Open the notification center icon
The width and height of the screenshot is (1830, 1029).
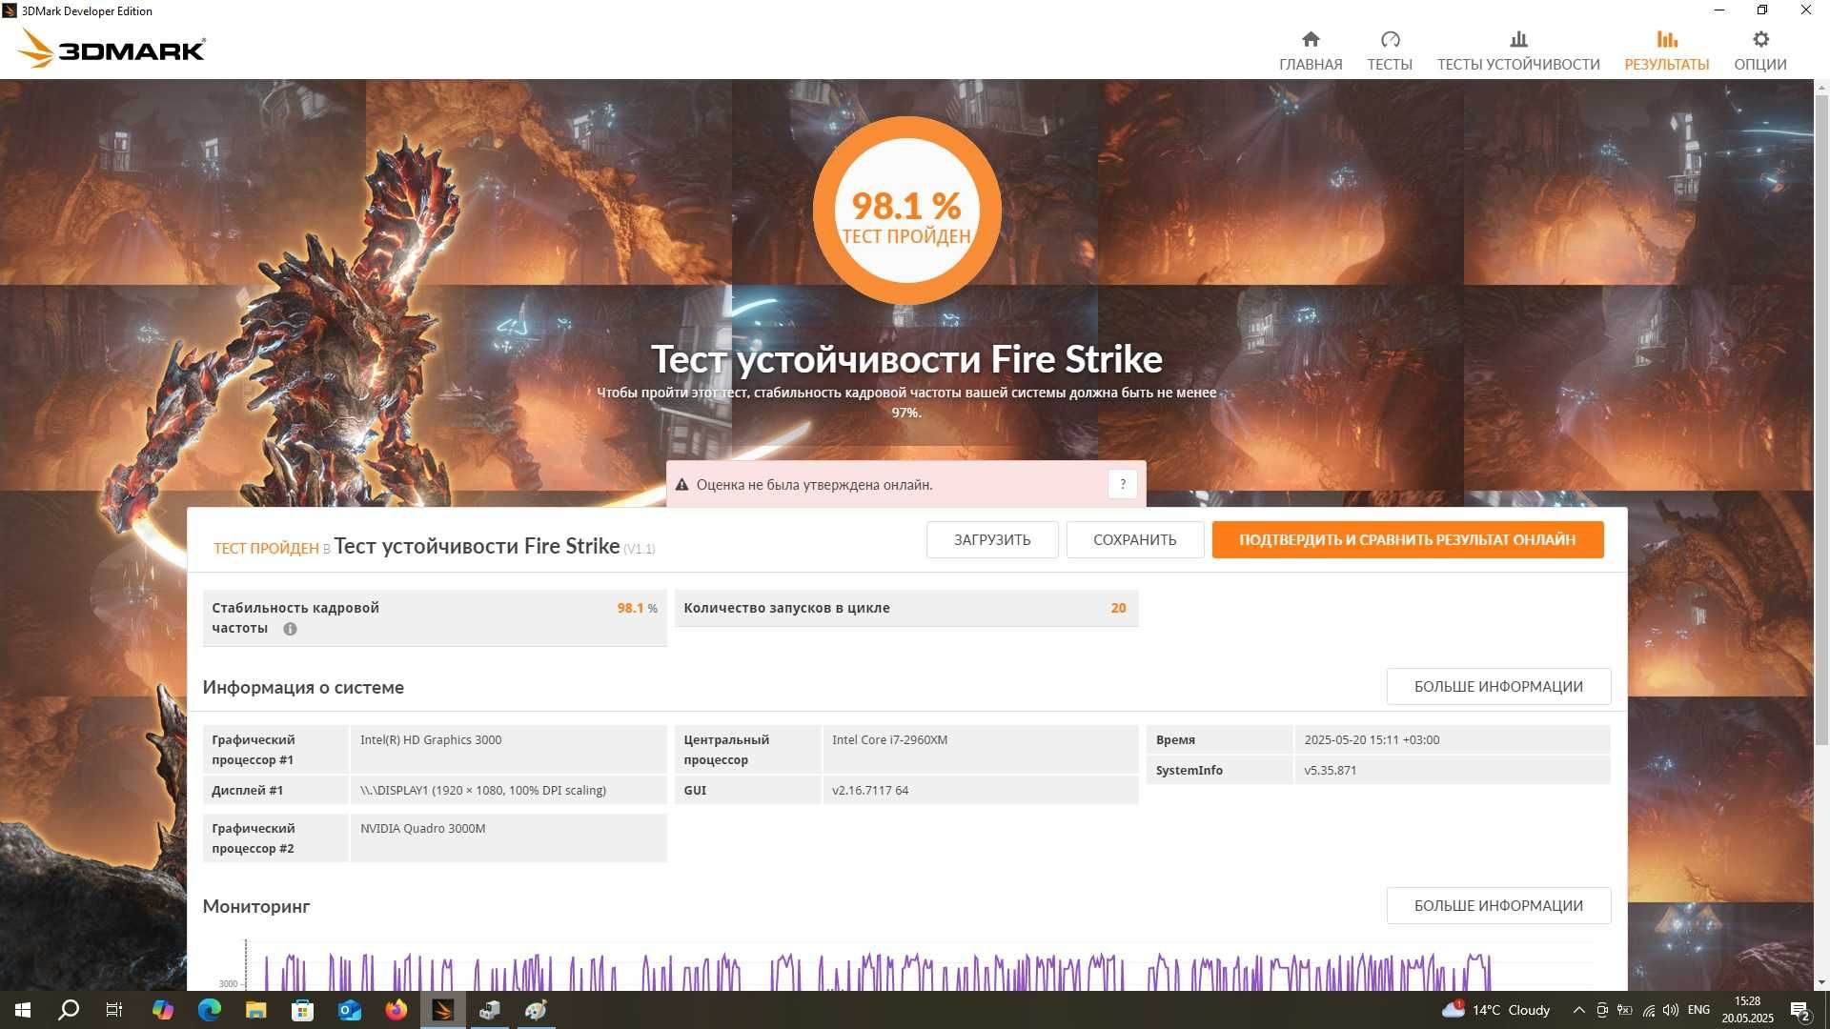pos(1800,1010)
